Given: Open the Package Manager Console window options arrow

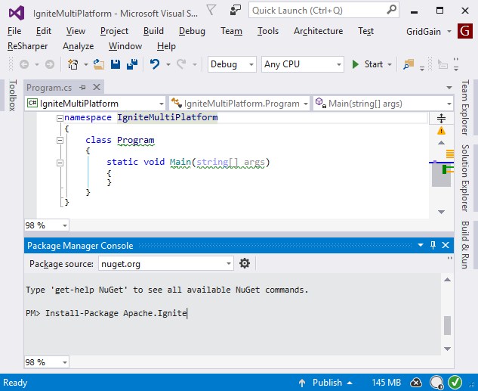Looking at the screenshot, I should pos(421,245).
